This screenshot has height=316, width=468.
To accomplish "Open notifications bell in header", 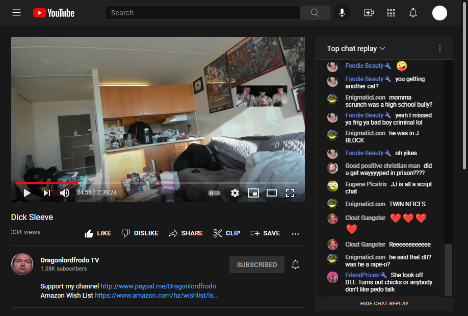I will coord(413,13).
